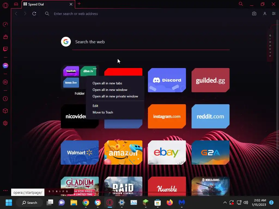Choose Edit from the context menu
Screen dimensions: 279x209
(x=95, y=106)
